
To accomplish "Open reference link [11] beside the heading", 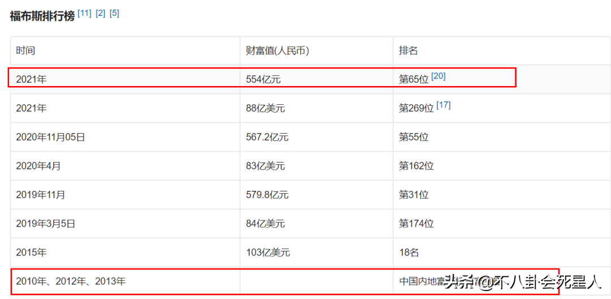I will tap(84, 13).
